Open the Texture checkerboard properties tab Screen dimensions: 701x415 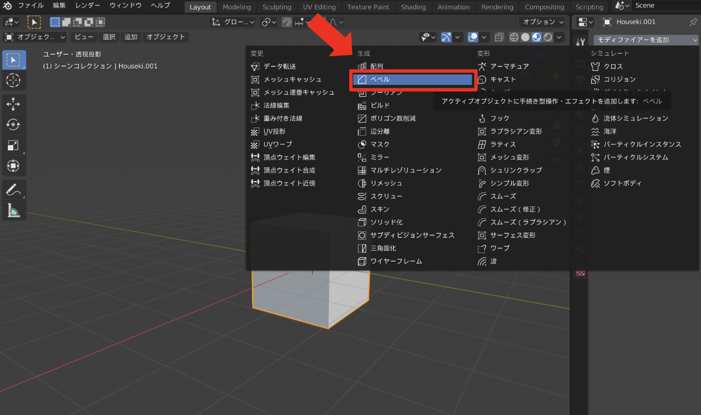(581, 273)
